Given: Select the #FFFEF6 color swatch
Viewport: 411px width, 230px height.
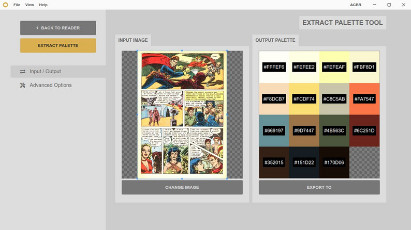Looking at the screenshot, I should click(274, 67).
